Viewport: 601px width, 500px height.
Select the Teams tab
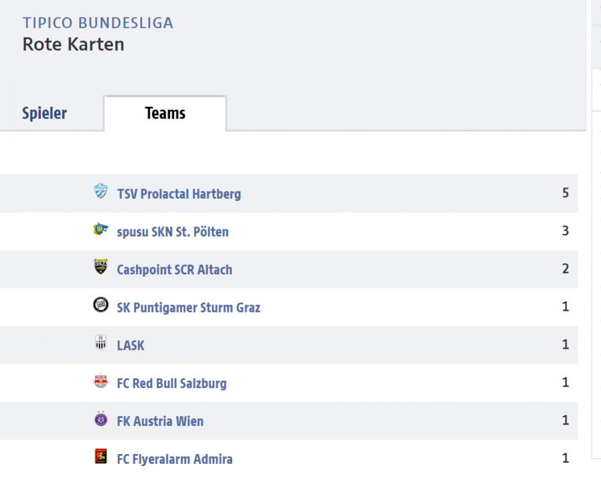[165, 113]
